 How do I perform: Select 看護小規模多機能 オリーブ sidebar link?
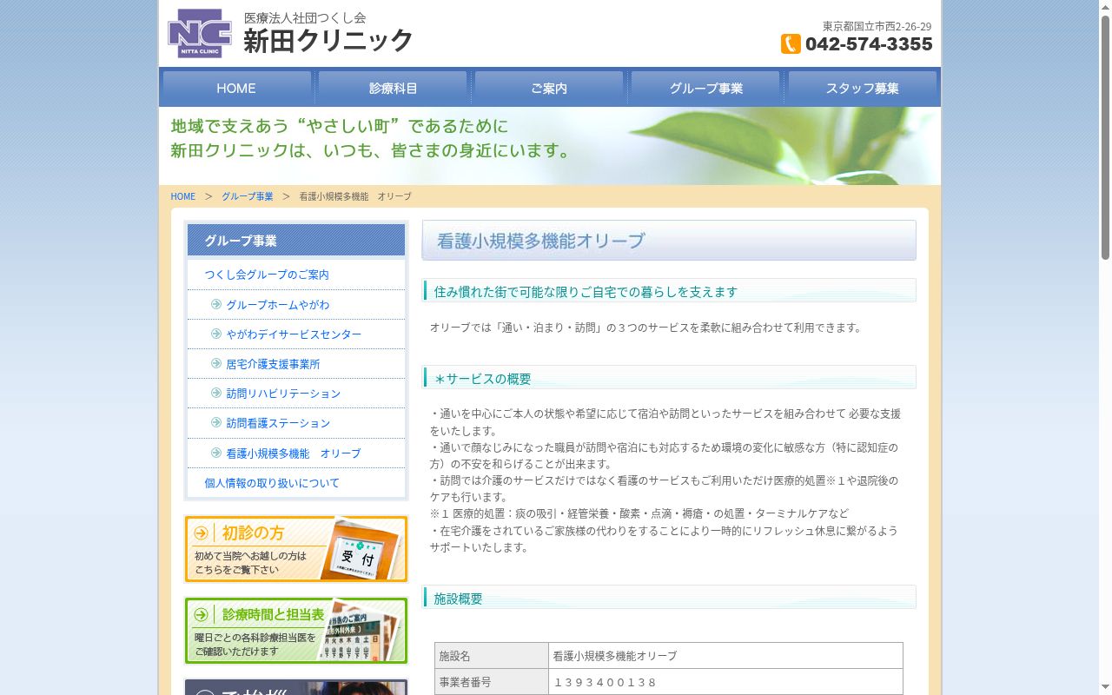coord(294,453)
